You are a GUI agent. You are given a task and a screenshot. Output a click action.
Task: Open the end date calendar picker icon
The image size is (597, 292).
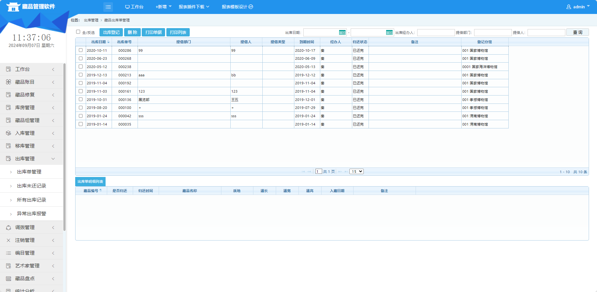(x=389, y=33)
